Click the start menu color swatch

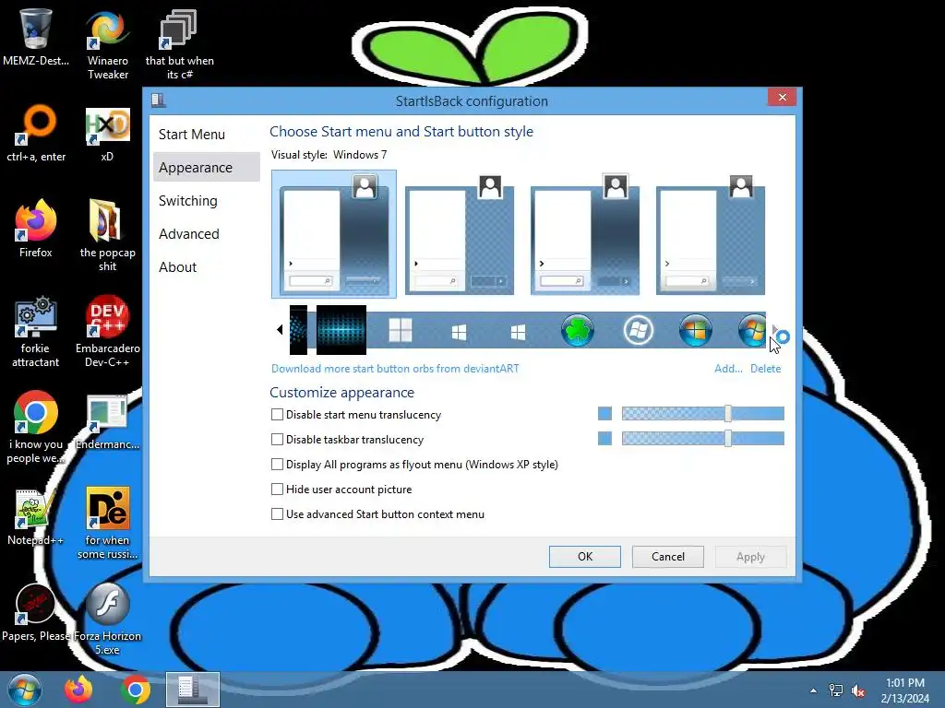click(604, 414)
